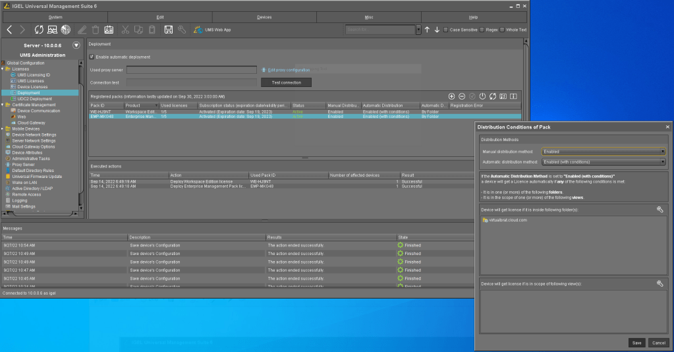The width and height of the screenshot is (674, 352).
Task: Open the UMS Web App
Action: click(212, 30)
